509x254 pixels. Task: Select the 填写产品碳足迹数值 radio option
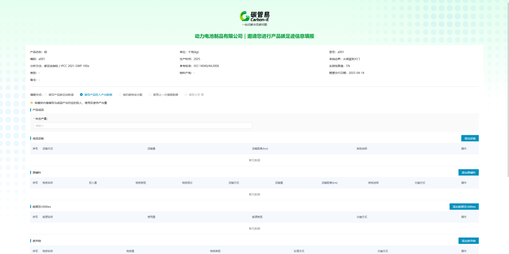46,95
